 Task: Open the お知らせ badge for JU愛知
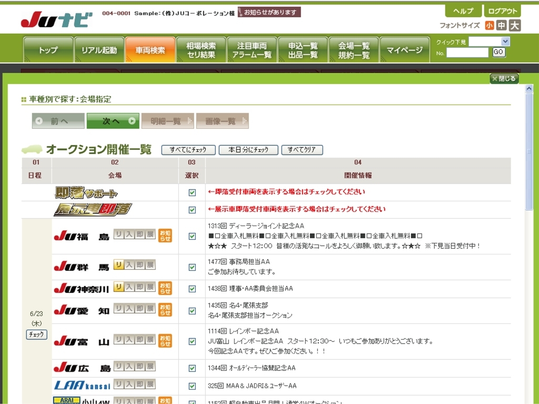click(x=165, y=310)
